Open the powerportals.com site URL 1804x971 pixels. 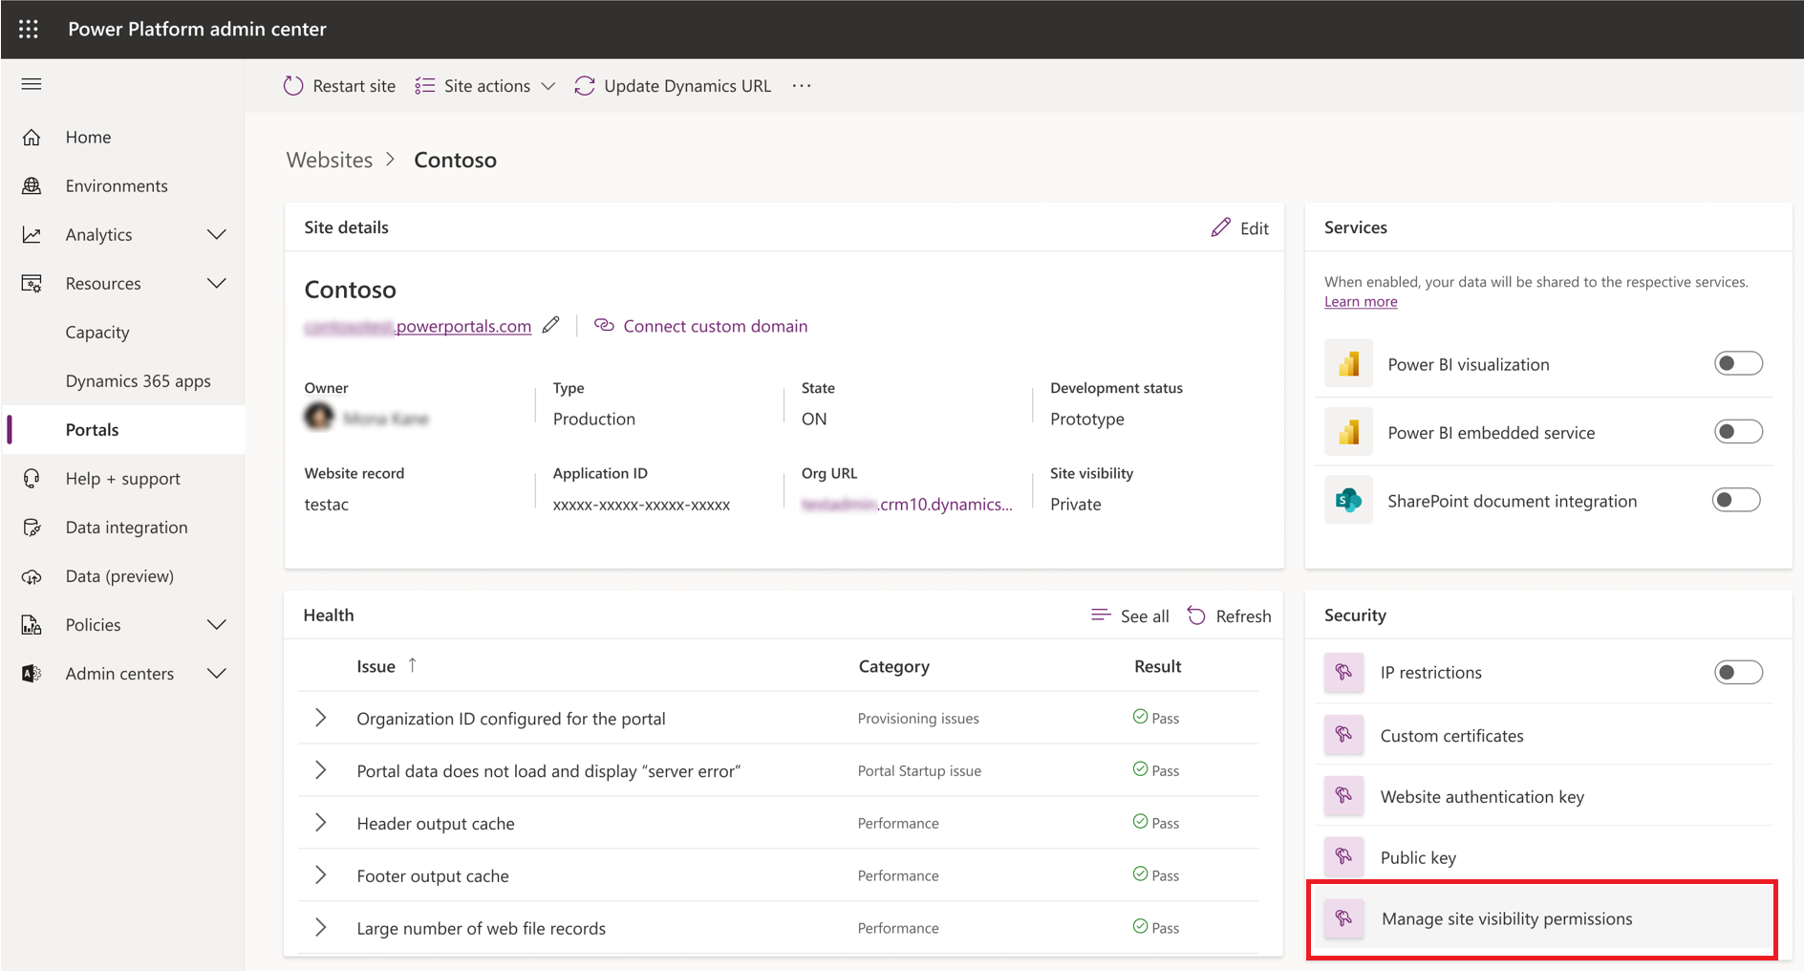coord(418,326)
